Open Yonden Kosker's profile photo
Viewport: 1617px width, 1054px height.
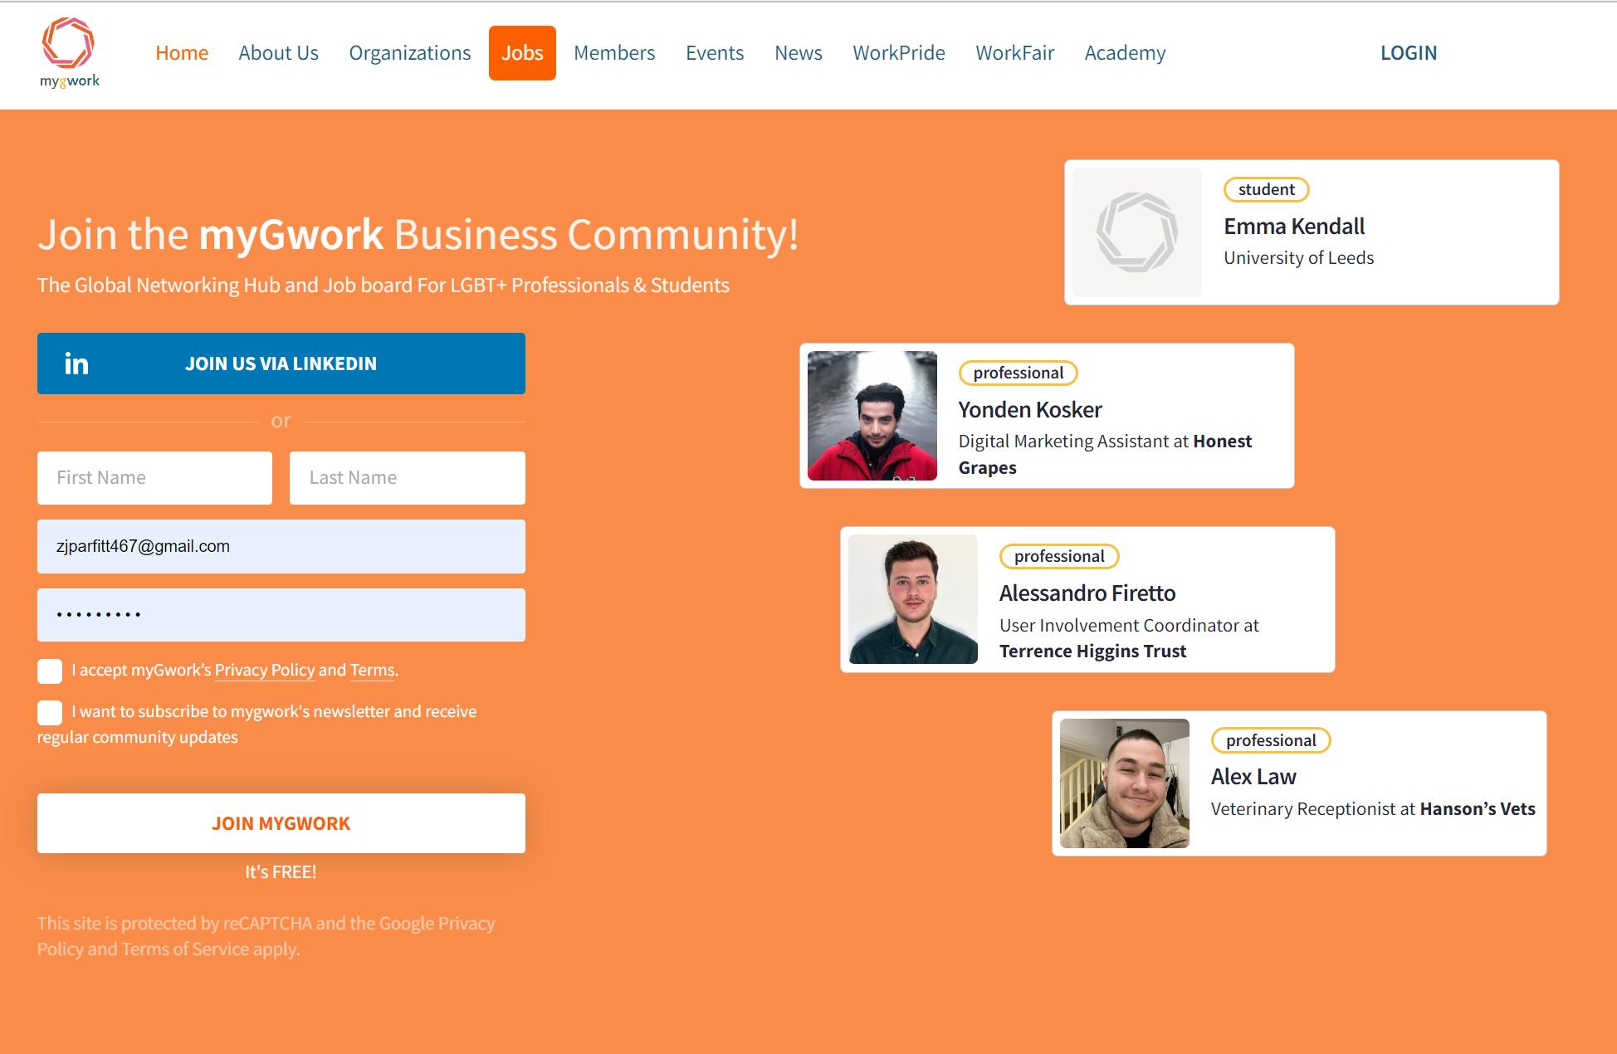coord(872,416)
